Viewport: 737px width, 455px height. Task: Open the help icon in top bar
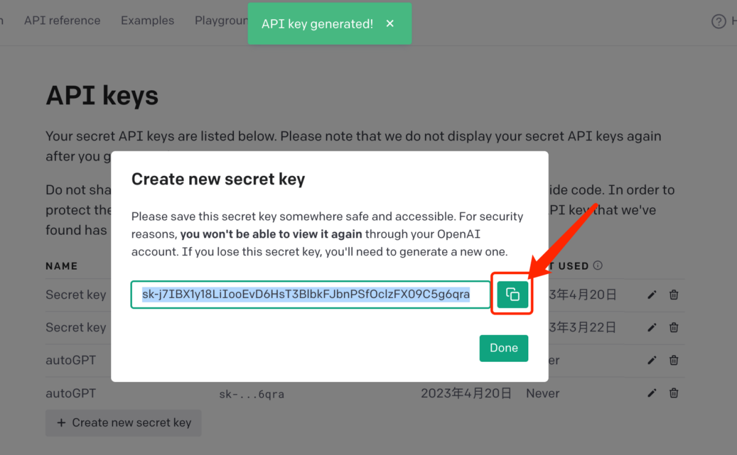coord(718,21)
